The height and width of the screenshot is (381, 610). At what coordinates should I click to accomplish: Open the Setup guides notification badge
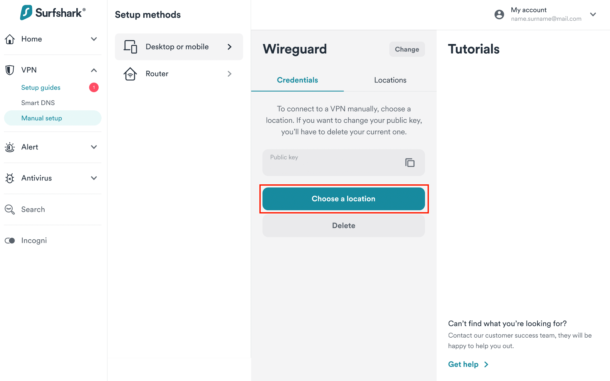[x=94, y=87]
